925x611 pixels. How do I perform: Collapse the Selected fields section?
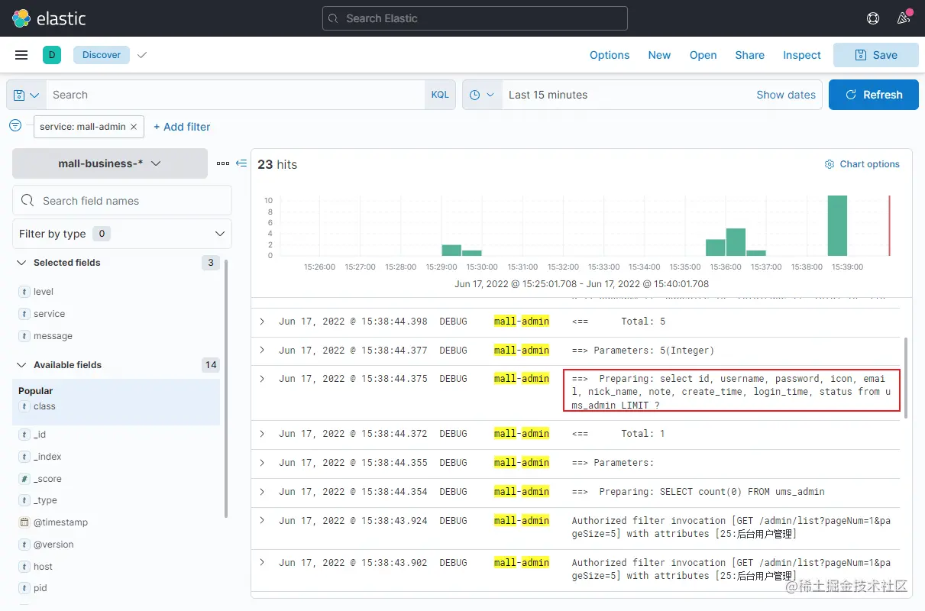click(21, 263)
